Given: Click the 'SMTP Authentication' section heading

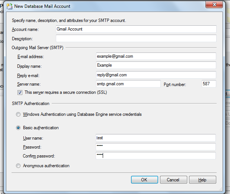Looking at the screenshot, I should point(31,104).
